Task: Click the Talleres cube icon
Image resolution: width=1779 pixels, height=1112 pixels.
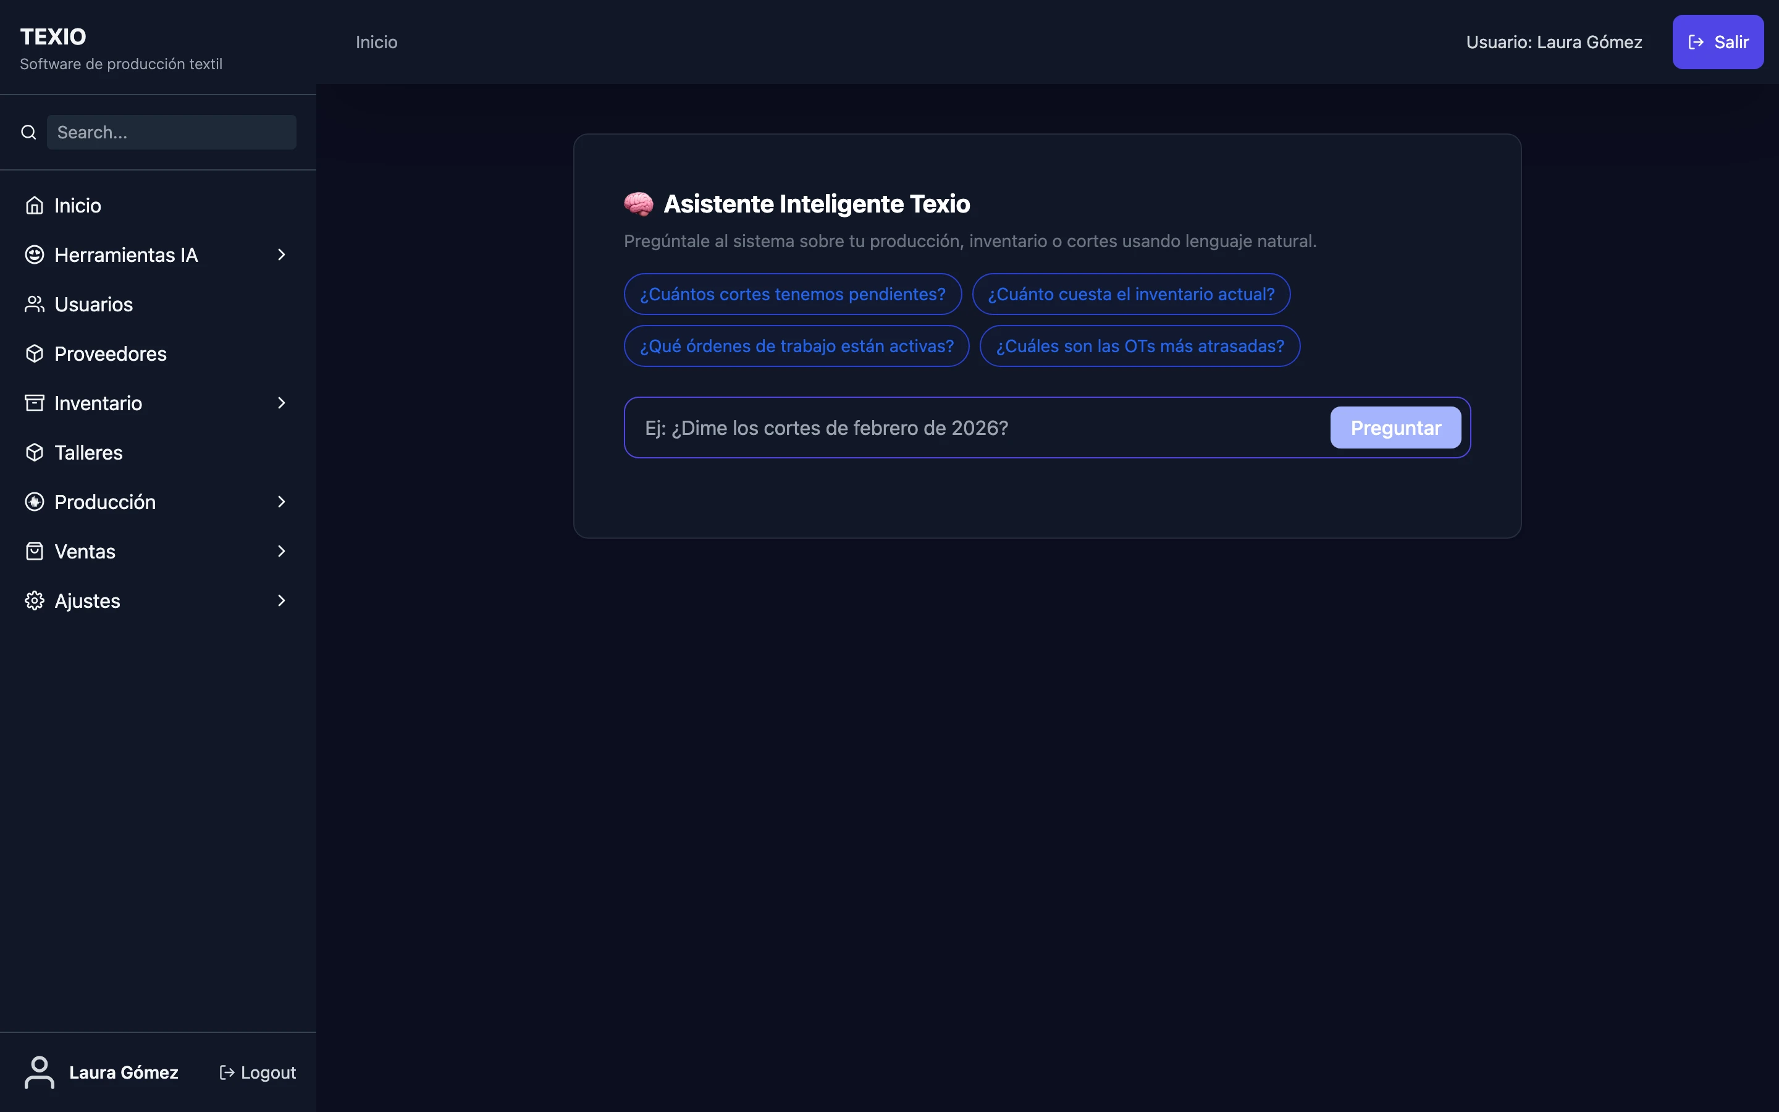Action: coord(35,452)
